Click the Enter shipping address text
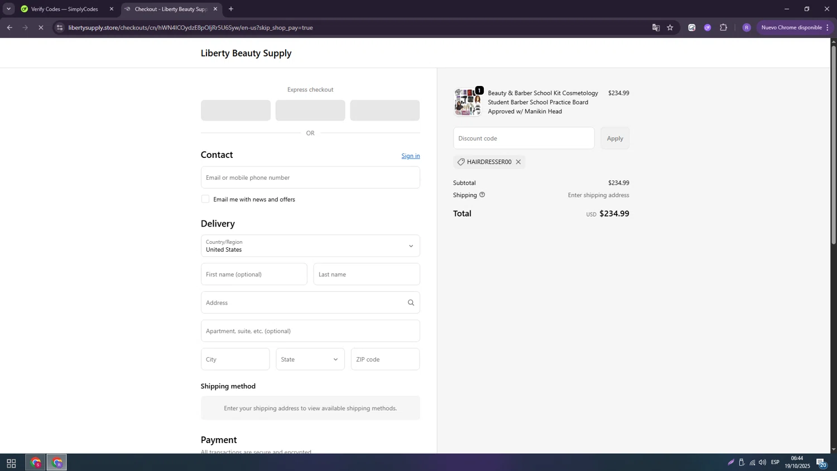Viewport: 837px width, 471px height. [598, 195]
